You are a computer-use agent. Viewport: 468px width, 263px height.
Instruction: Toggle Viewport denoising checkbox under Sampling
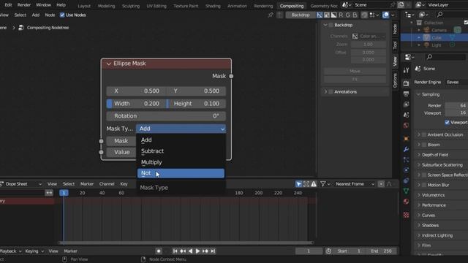coord(447,122)
